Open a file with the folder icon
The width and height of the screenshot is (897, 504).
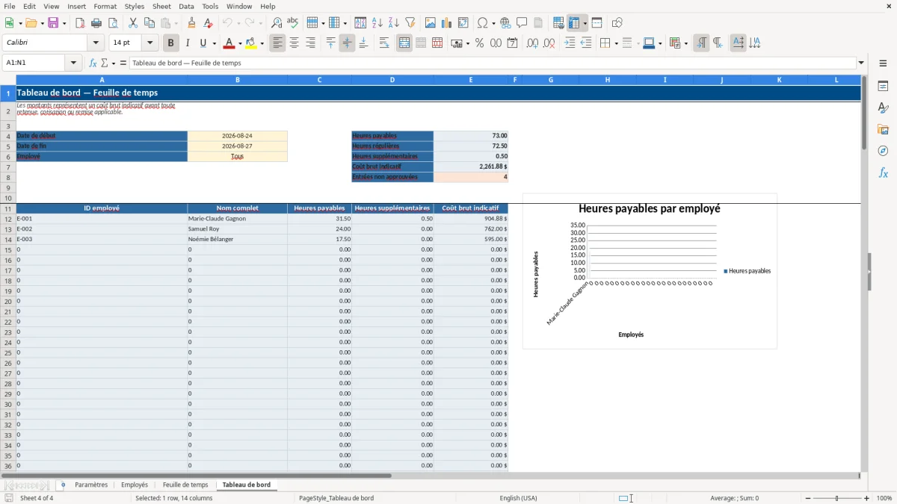coord(30,23)
